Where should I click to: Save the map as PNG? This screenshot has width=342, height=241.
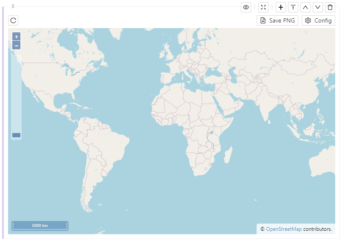point(277,20)
